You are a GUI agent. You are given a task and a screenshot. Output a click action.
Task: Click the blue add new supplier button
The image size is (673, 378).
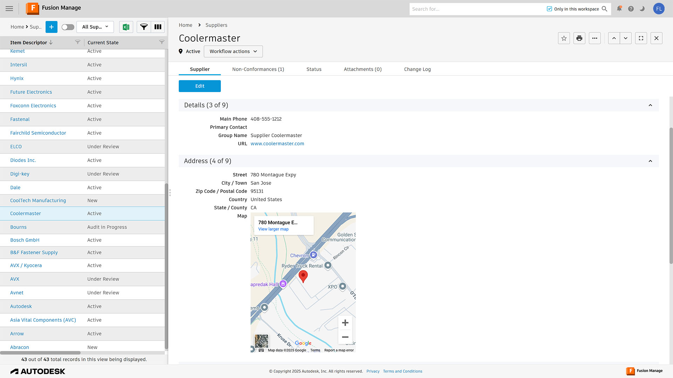(x=51, y=27)
